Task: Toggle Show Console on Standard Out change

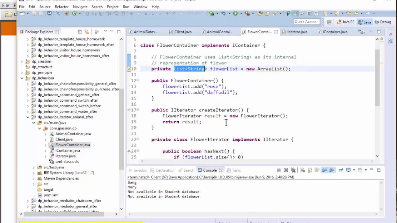Action: point(324,170)
